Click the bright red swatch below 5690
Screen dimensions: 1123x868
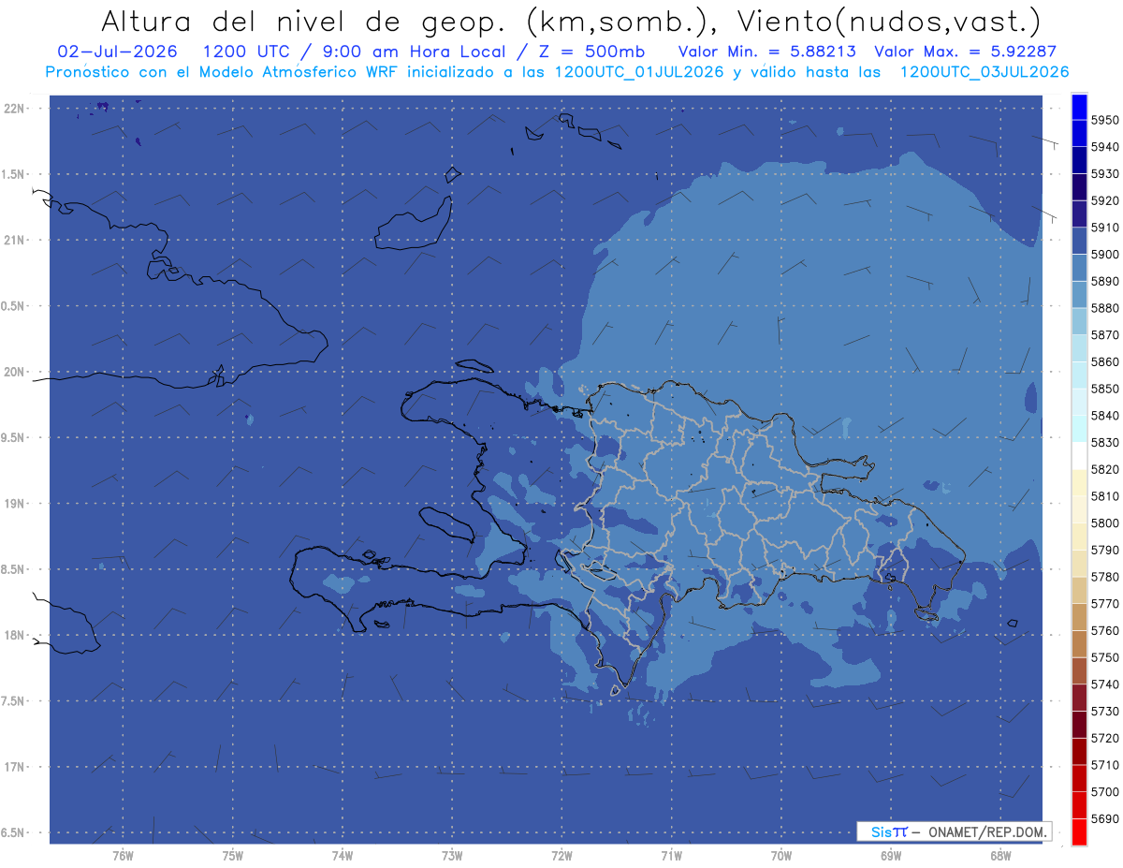(1078, 831)
